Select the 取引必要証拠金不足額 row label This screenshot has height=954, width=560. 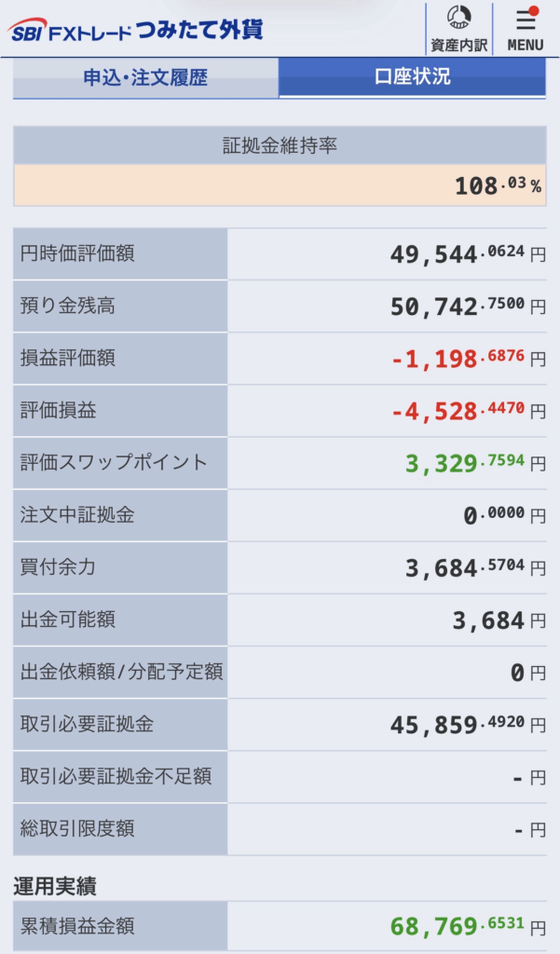120,777
